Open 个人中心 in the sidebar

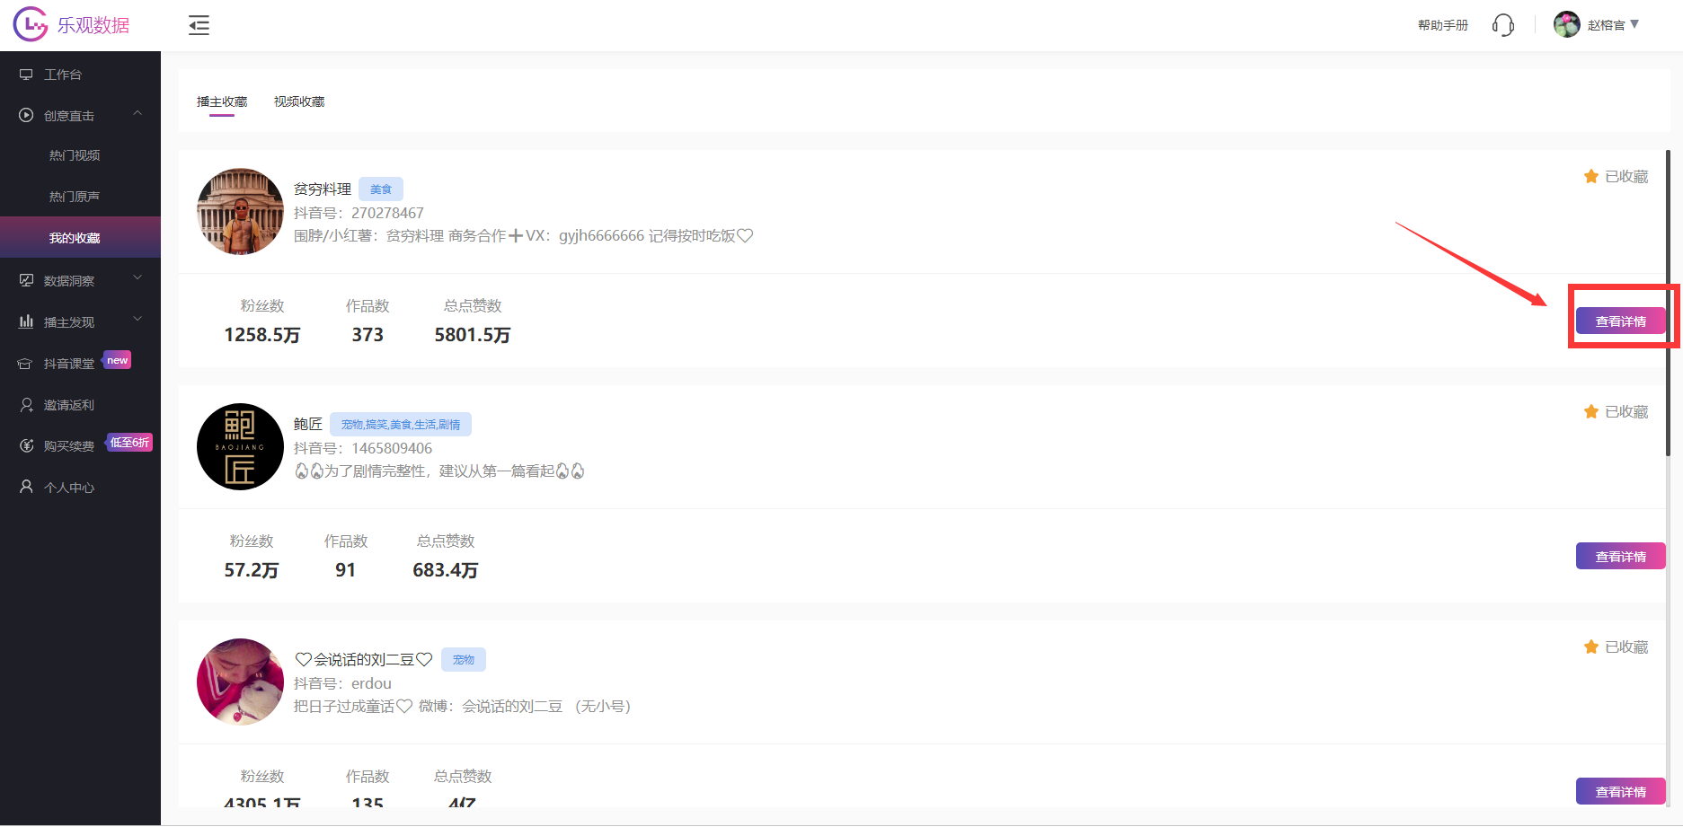pyautogui.click(x=69, y=488)
